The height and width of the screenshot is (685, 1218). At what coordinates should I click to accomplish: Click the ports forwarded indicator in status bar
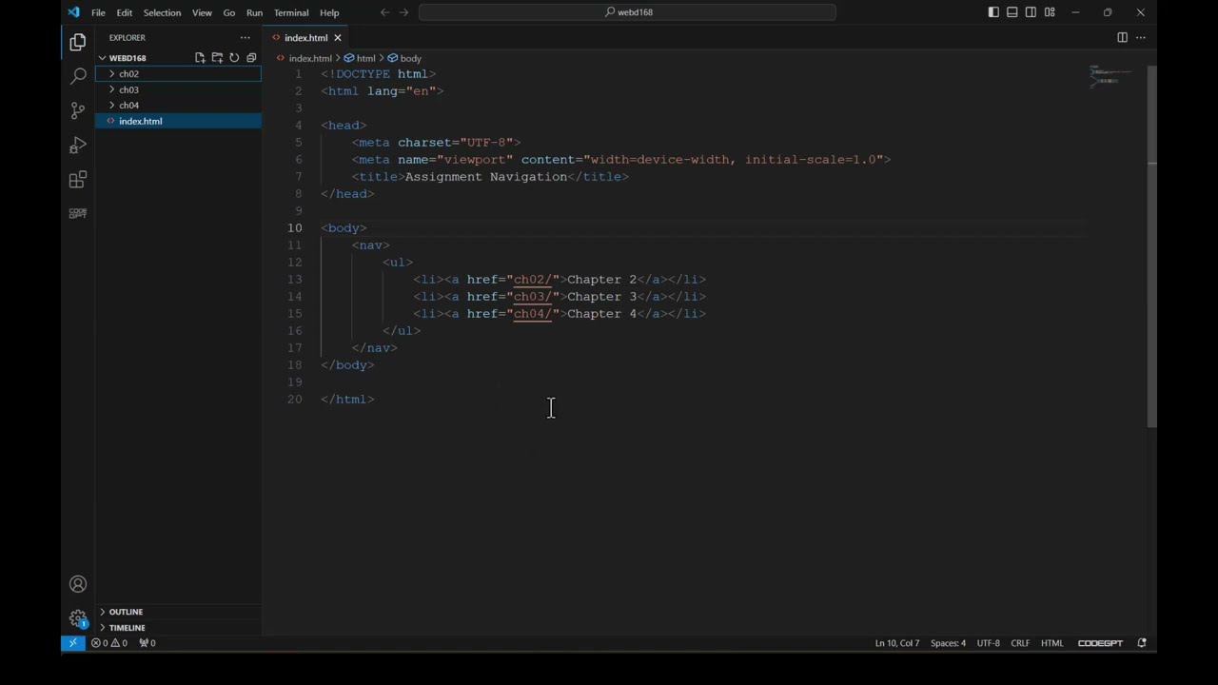pos(147,643)
